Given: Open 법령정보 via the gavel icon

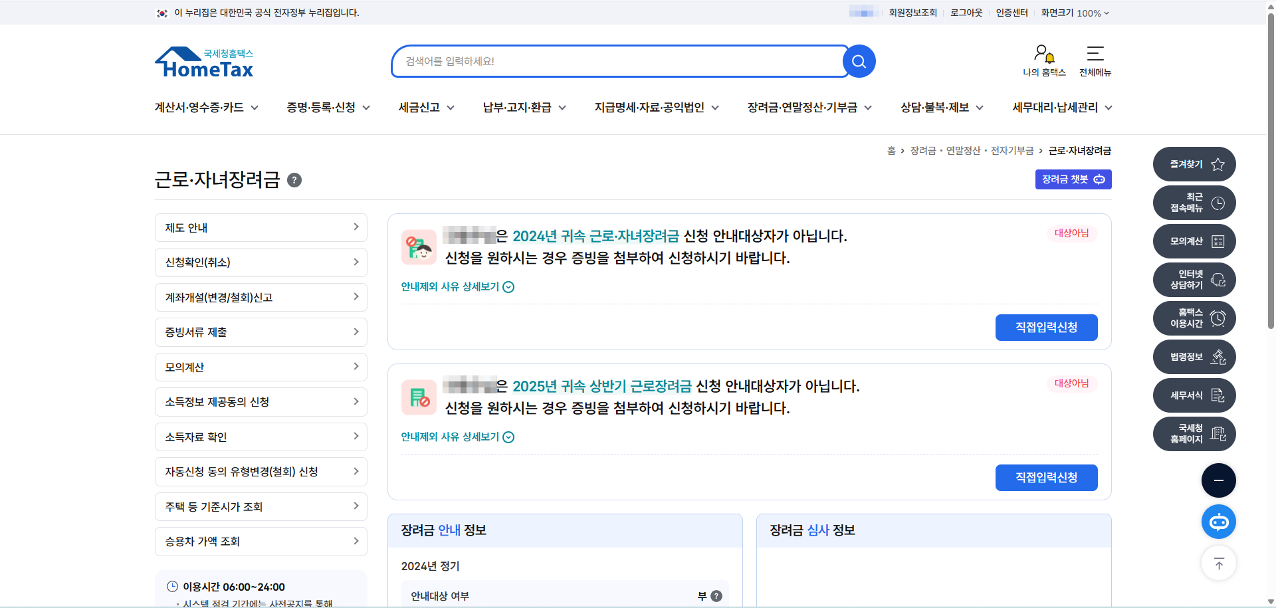Looking at the screenshot, I should [1219, 357].
